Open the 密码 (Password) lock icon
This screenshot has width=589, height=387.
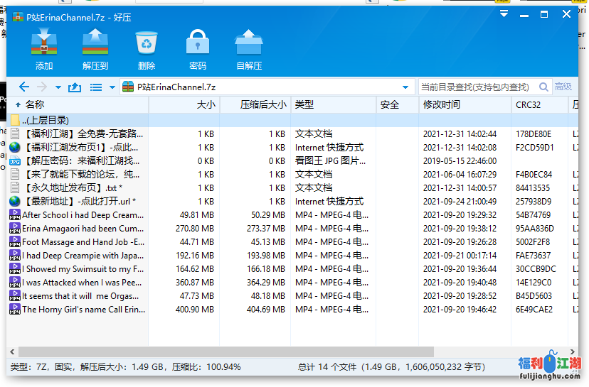(x=197, y=44)
